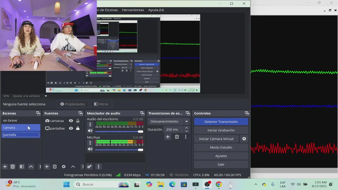Undock the Mezclador de audio panel

[142, 113]
